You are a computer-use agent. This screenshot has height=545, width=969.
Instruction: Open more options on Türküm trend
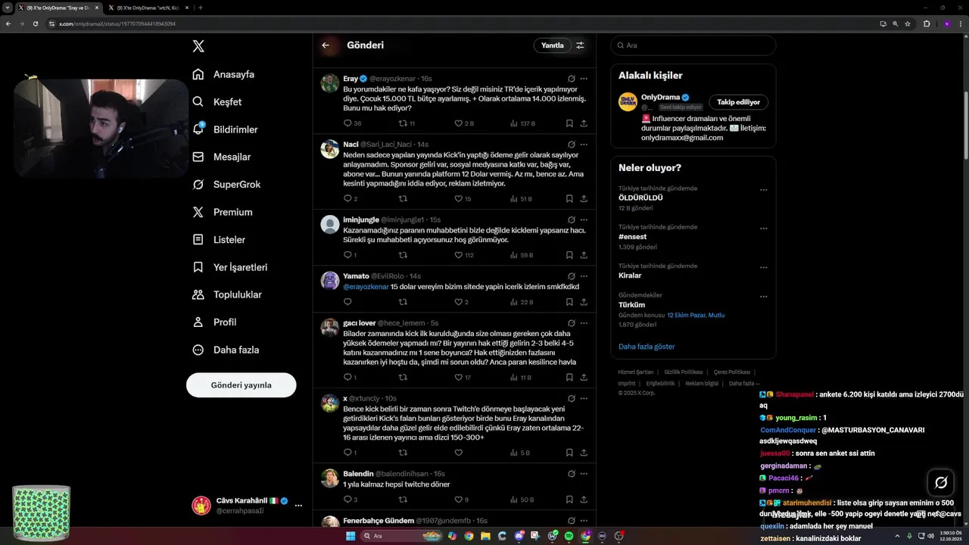coord(763,297)
